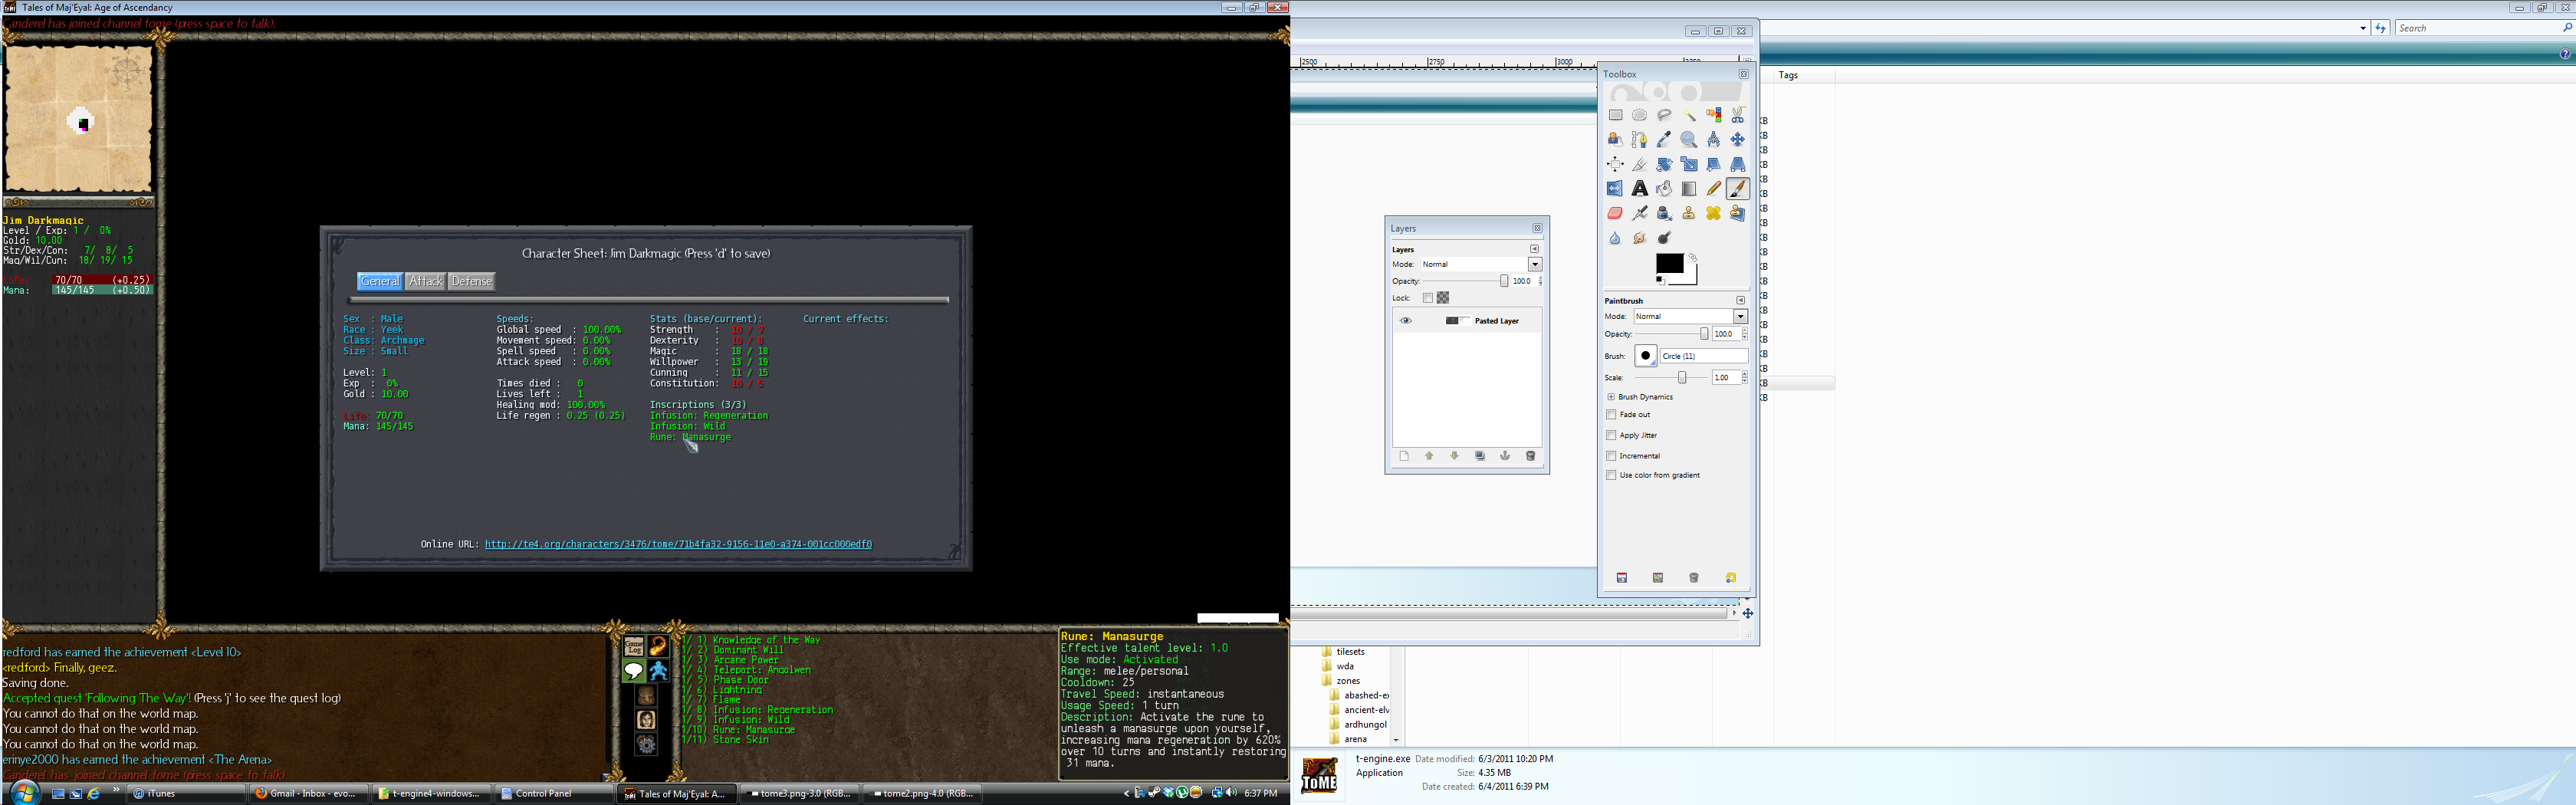Select the Free Select lasso tool
Screen dimensions: 2576x805
pos(1665,115)
